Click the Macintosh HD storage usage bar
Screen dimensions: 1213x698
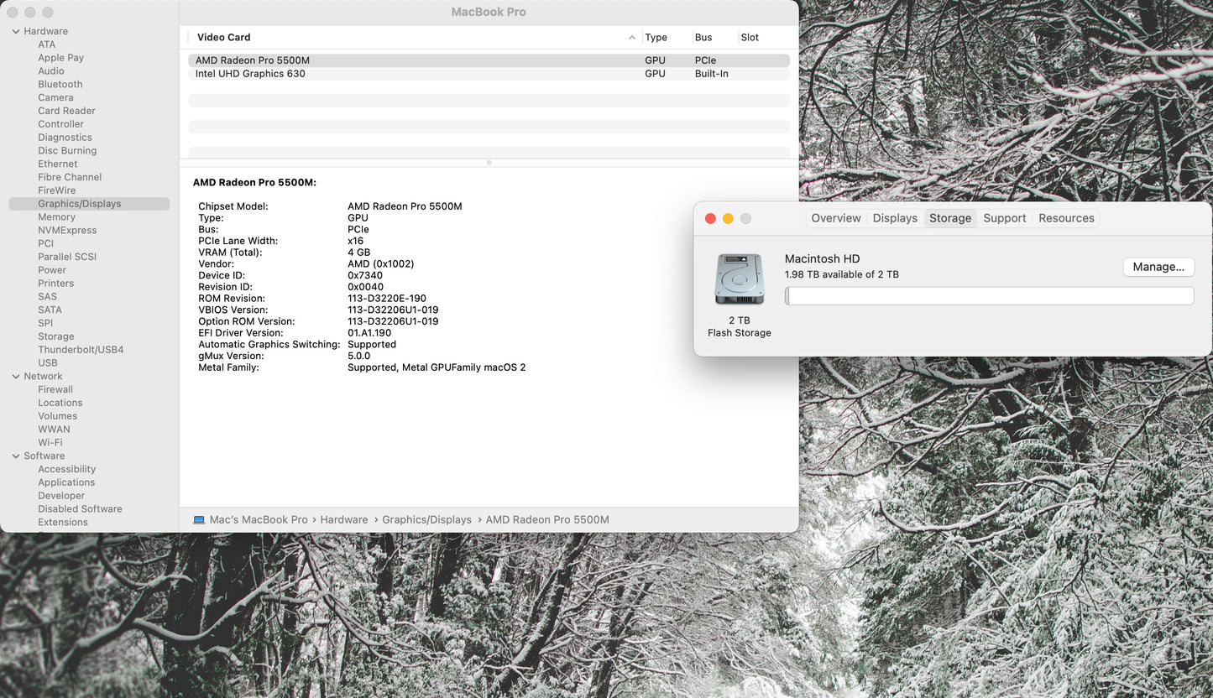(x=989, y=295)
